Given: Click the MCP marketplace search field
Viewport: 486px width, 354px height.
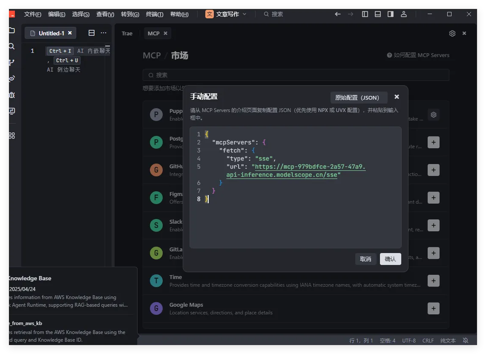Looking at the screenshot, I should [296, 75].
